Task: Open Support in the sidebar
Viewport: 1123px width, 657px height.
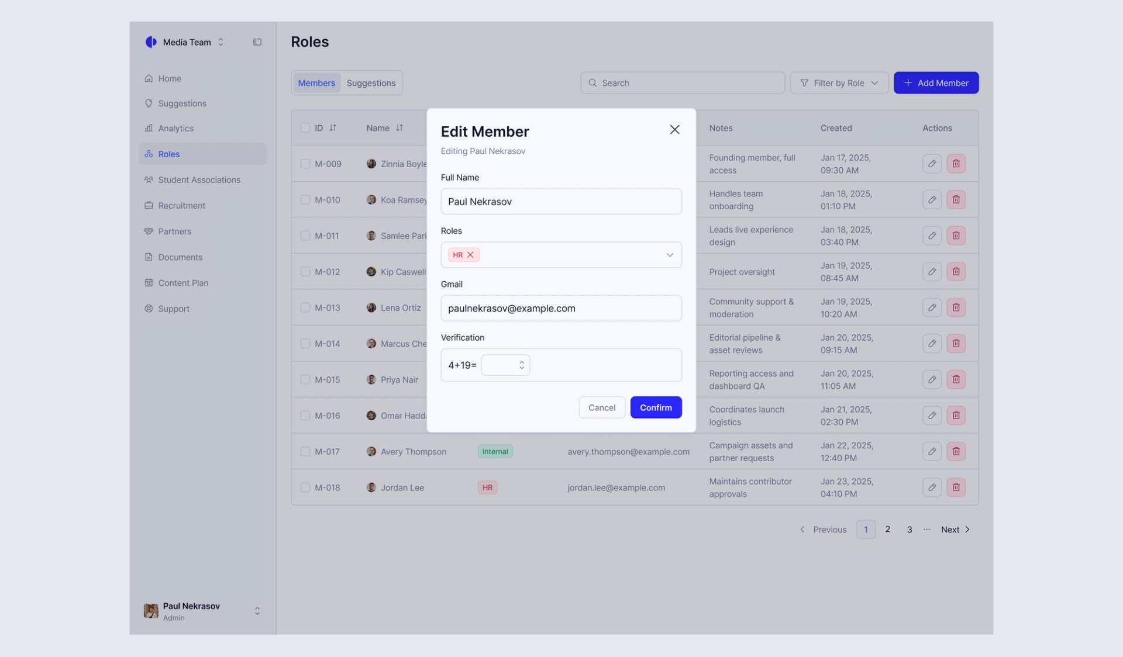Action: [x=202, y=309]
